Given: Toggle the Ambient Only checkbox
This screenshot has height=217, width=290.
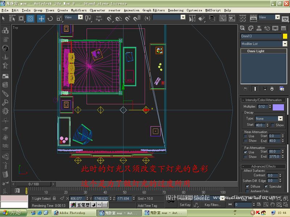Looking at the screenshot, I should 247,191.
